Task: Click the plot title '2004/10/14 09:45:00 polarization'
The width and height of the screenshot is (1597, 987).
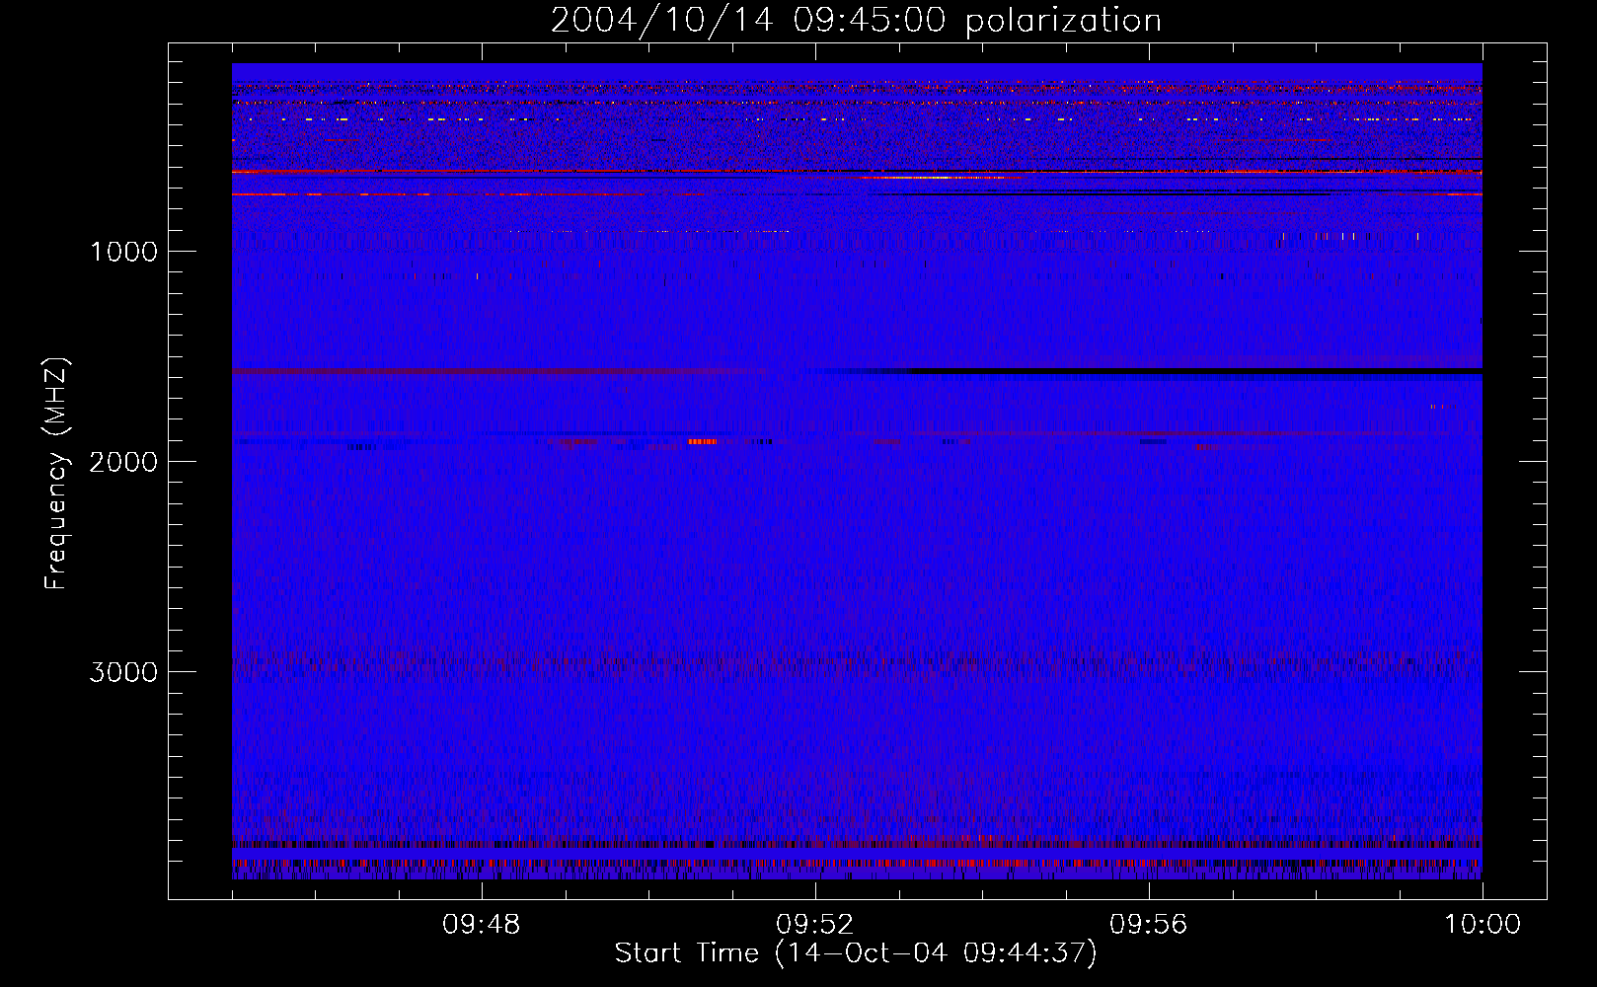Action: coord(856,20)
